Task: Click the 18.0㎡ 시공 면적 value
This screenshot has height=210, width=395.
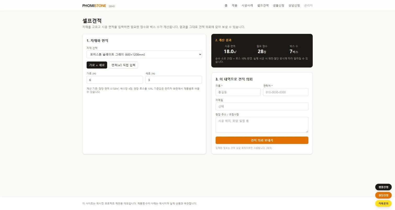Action: pyautogui.click(x=230, y=52)
